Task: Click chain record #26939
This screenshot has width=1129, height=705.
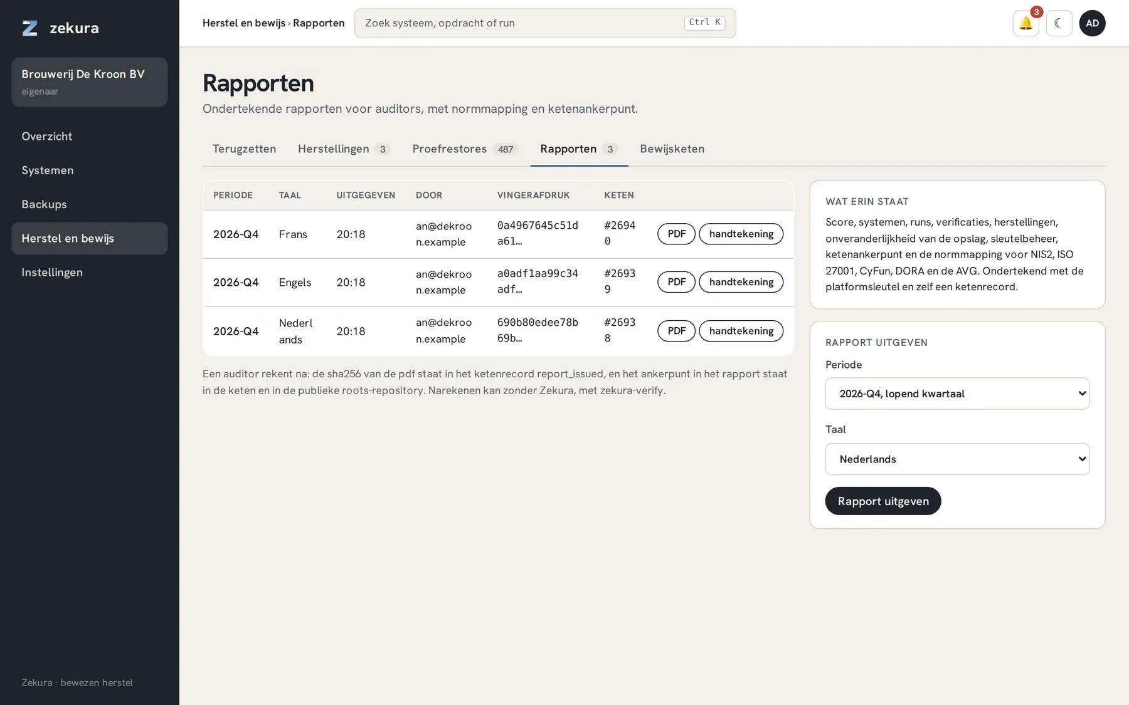Action: click(x=620, y=281)
